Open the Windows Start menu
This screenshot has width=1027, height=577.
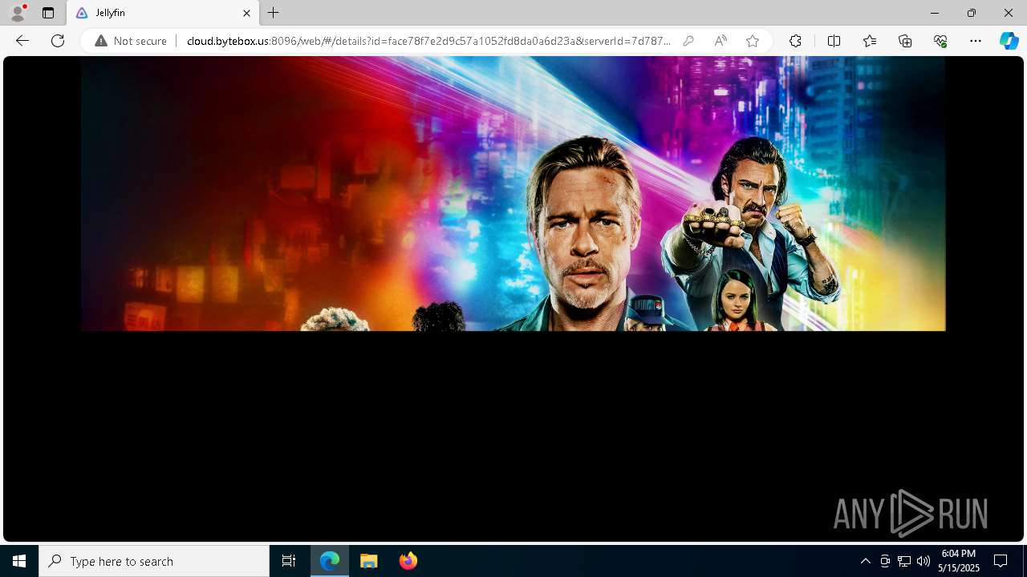point(19,561)
